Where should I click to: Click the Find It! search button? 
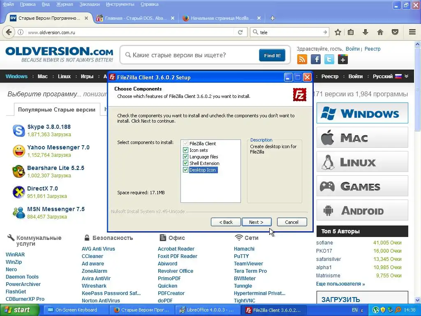click(272, 56)
